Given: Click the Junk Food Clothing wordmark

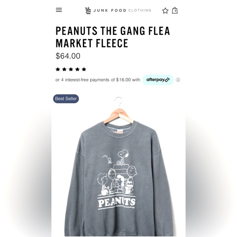Looking at the screenshot, I should (122, 11).
